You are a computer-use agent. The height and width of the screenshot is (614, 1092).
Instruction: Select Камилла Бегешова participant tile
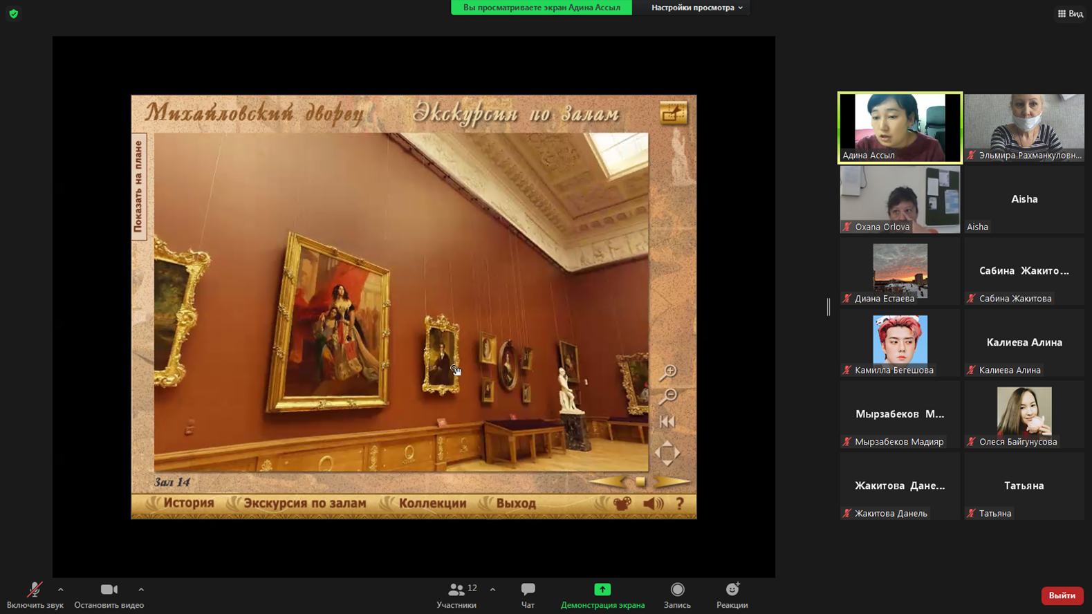point(900,342)
